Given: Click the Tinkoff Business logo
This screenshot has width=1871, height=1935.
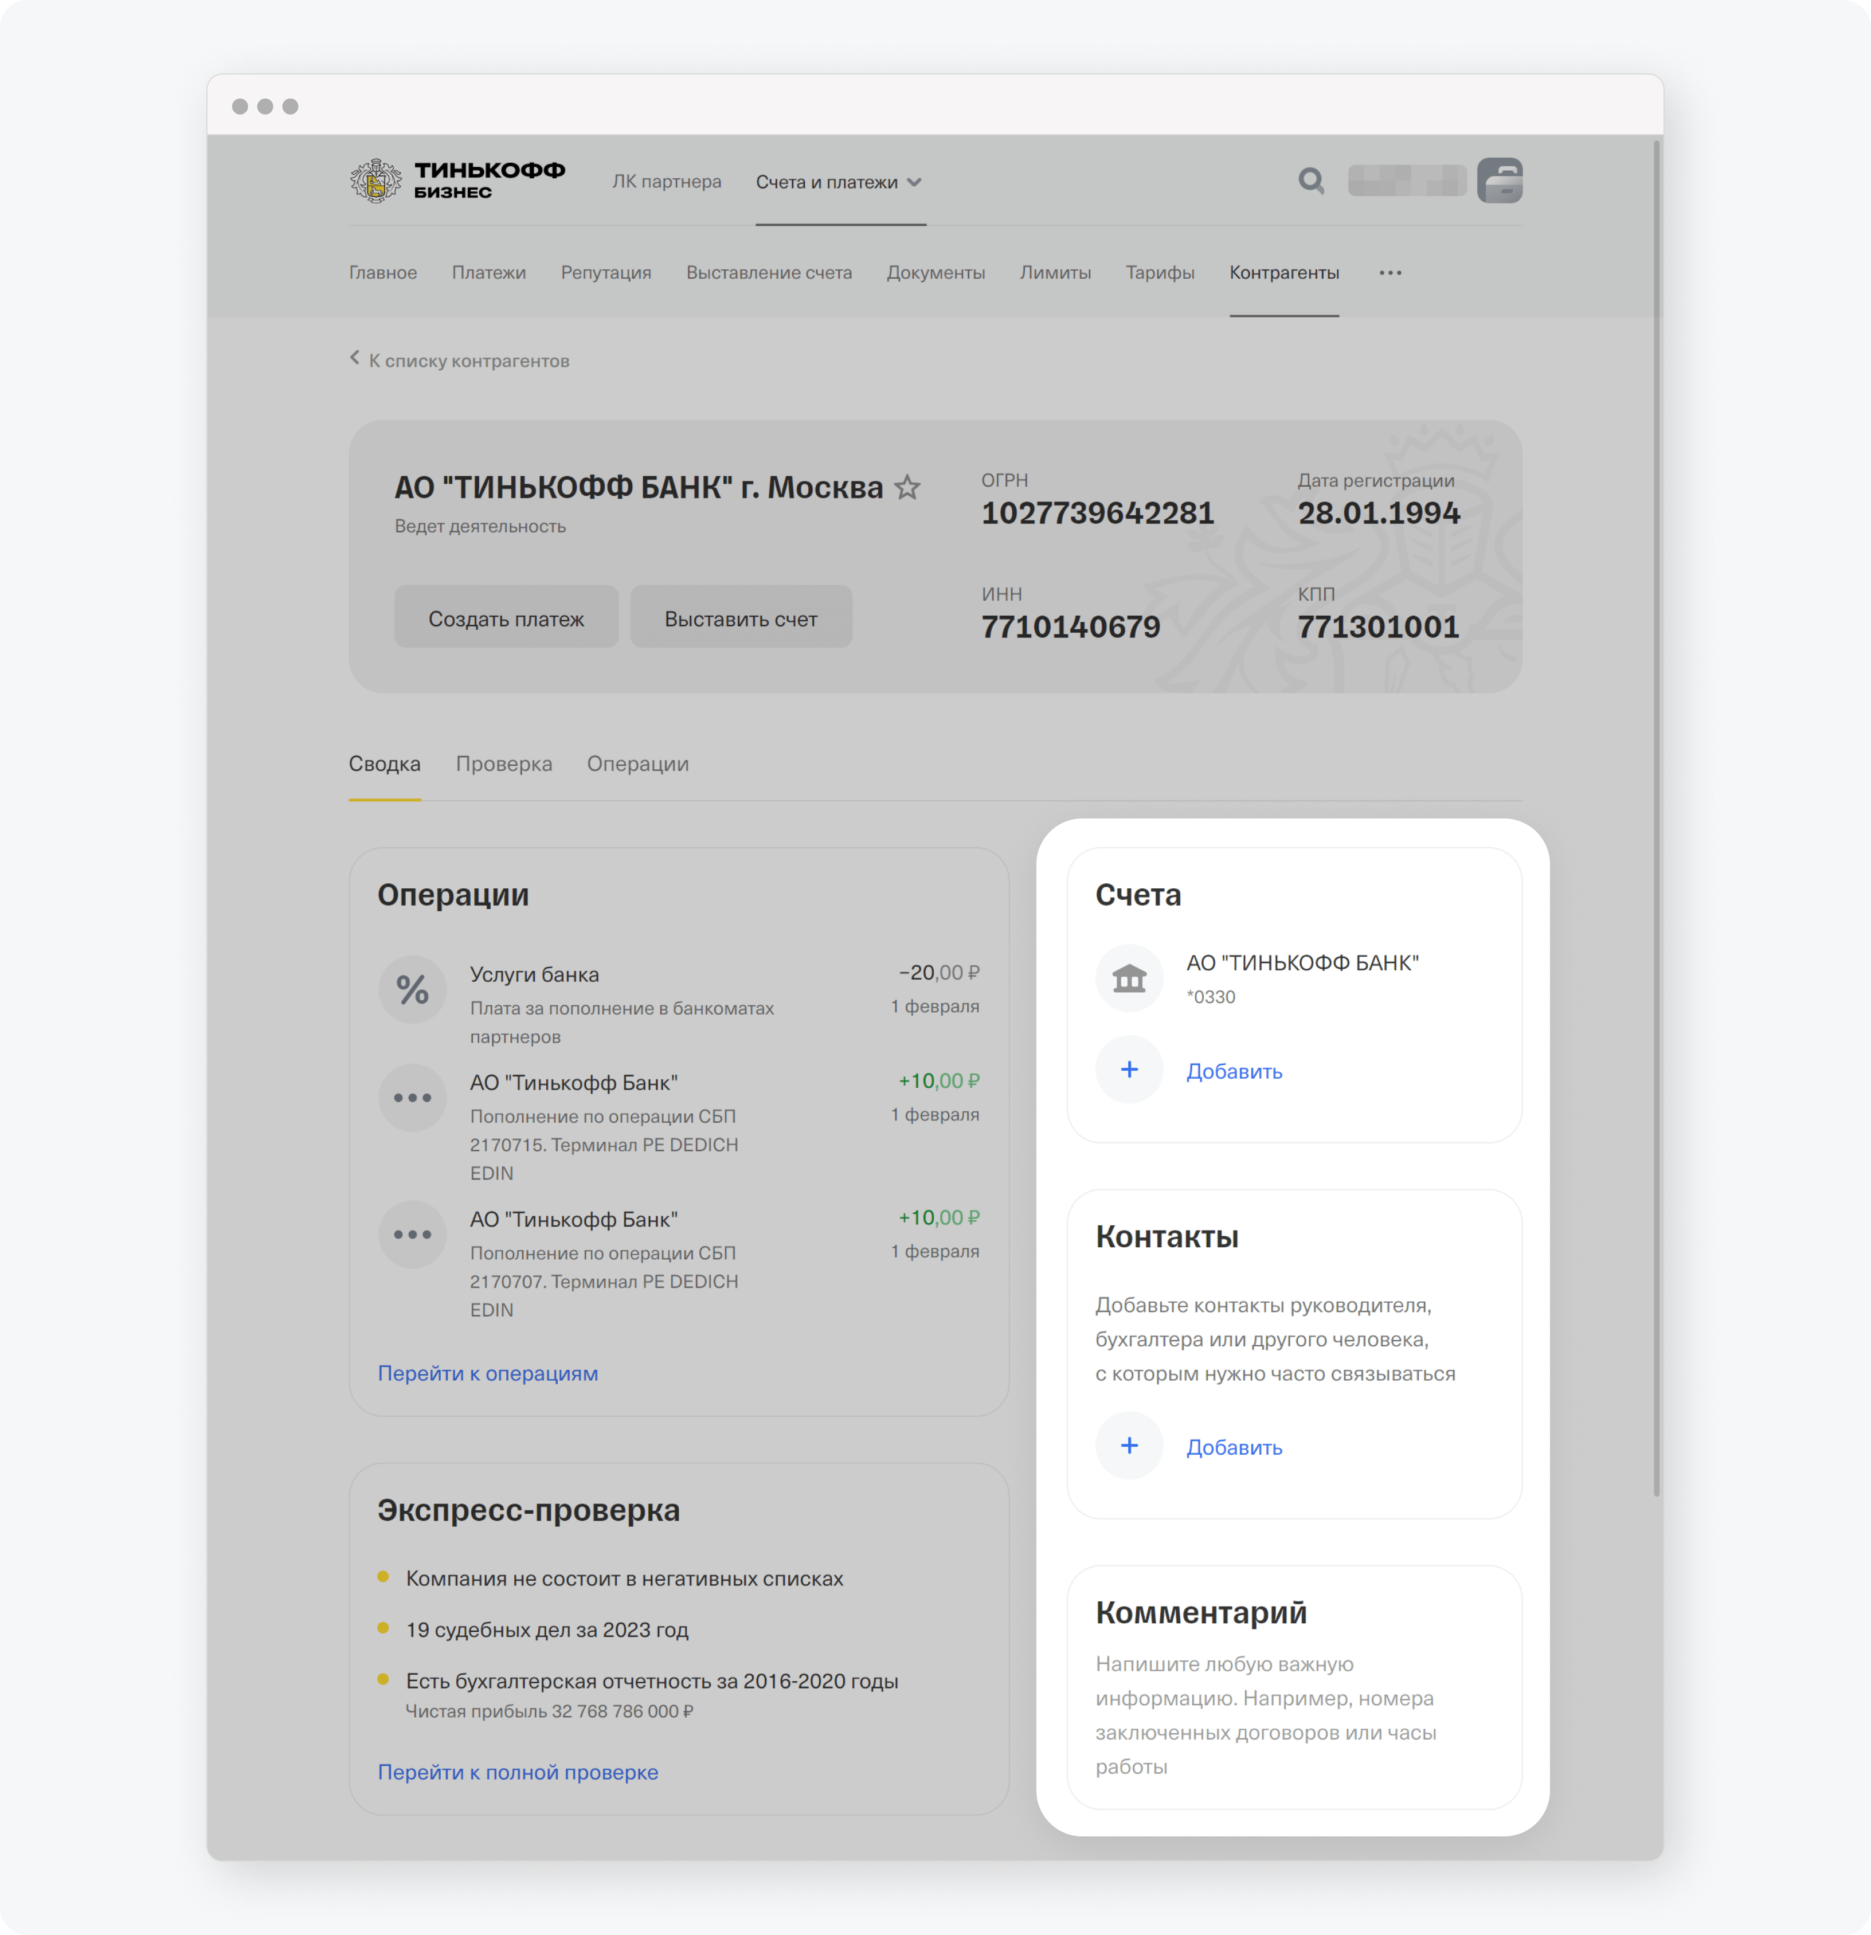Looking at the screenshot, I should pos(457,181).
